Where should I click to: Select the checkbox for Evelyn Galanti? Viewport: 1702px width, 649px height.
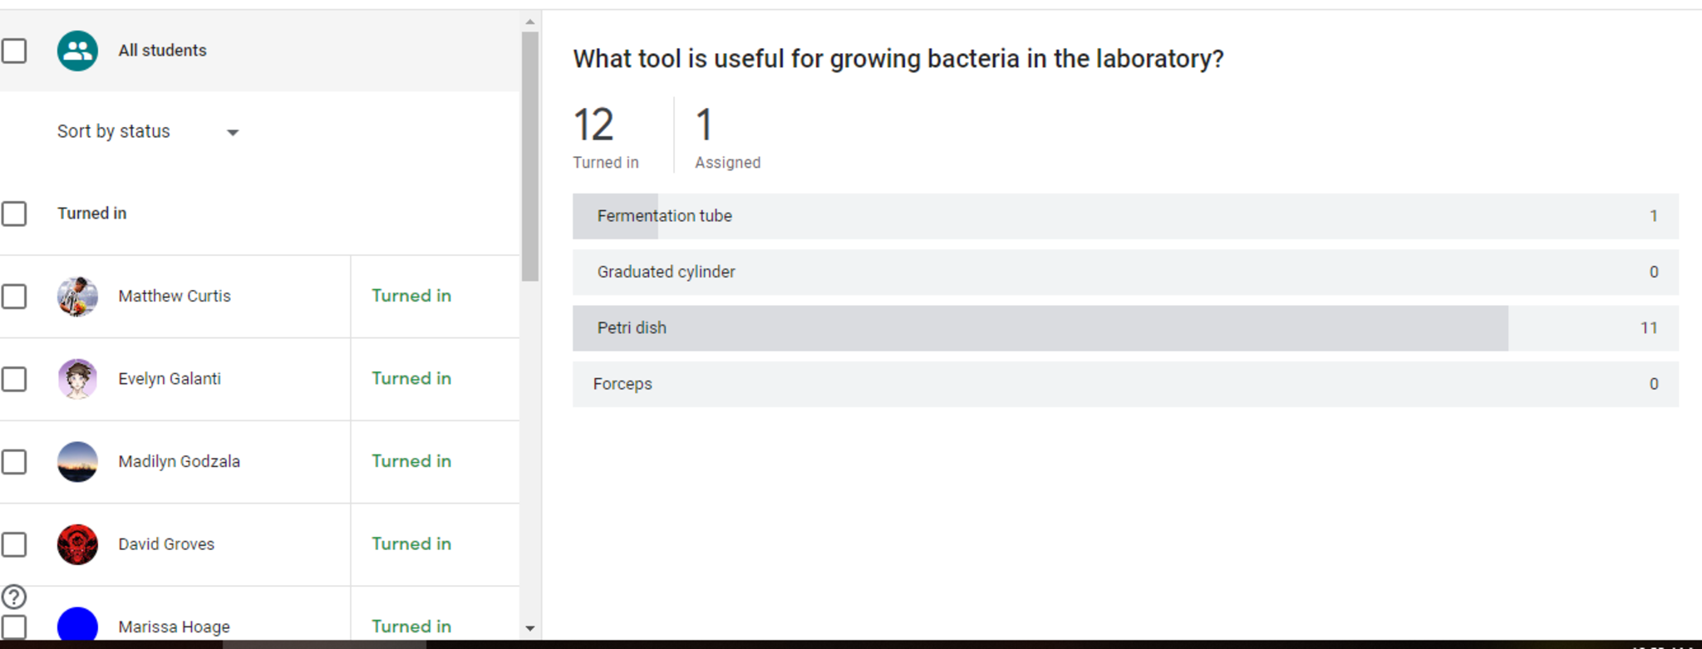coord(14,379)
